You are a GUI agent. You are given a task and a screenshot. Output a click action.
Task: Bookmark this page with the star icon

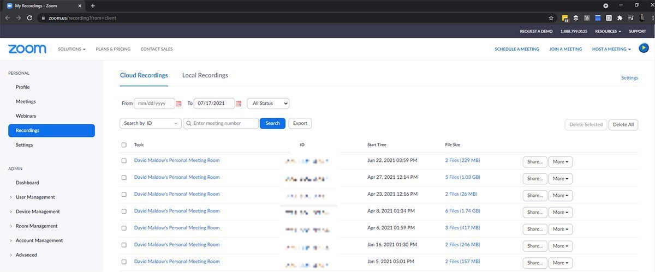[551, 17]
